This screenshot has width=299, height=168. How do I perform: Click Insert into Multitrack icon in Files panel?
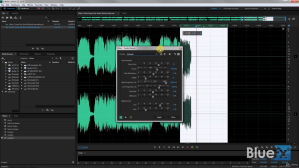tap(16, 18)
